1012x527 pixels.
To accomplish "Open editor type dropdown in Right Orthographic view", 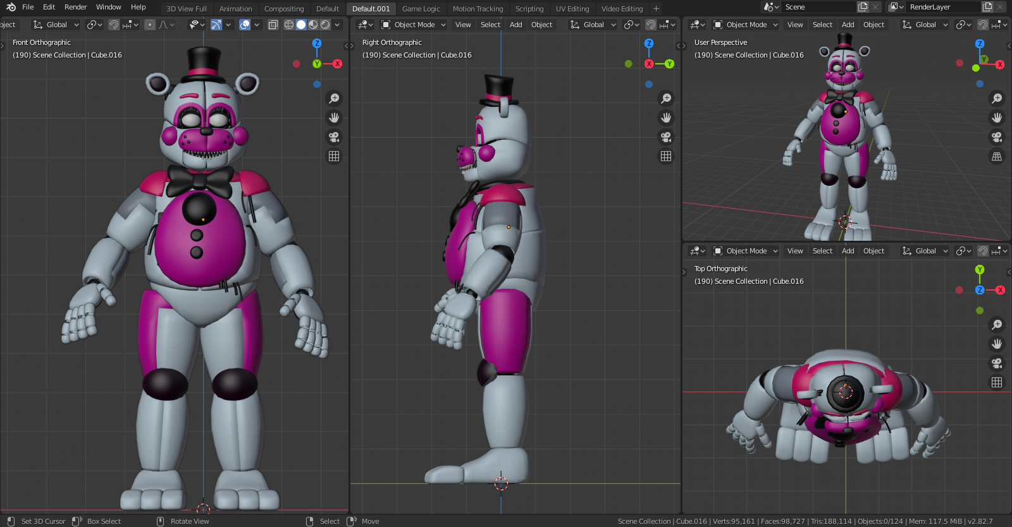I will coord(366,25).
